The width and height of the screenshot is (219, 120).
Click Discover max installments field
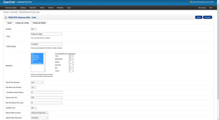(71, 65)
